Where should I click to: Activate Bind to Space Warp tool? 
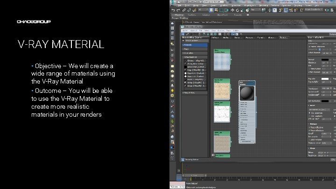pyautogui.click(x=194, y=10)
